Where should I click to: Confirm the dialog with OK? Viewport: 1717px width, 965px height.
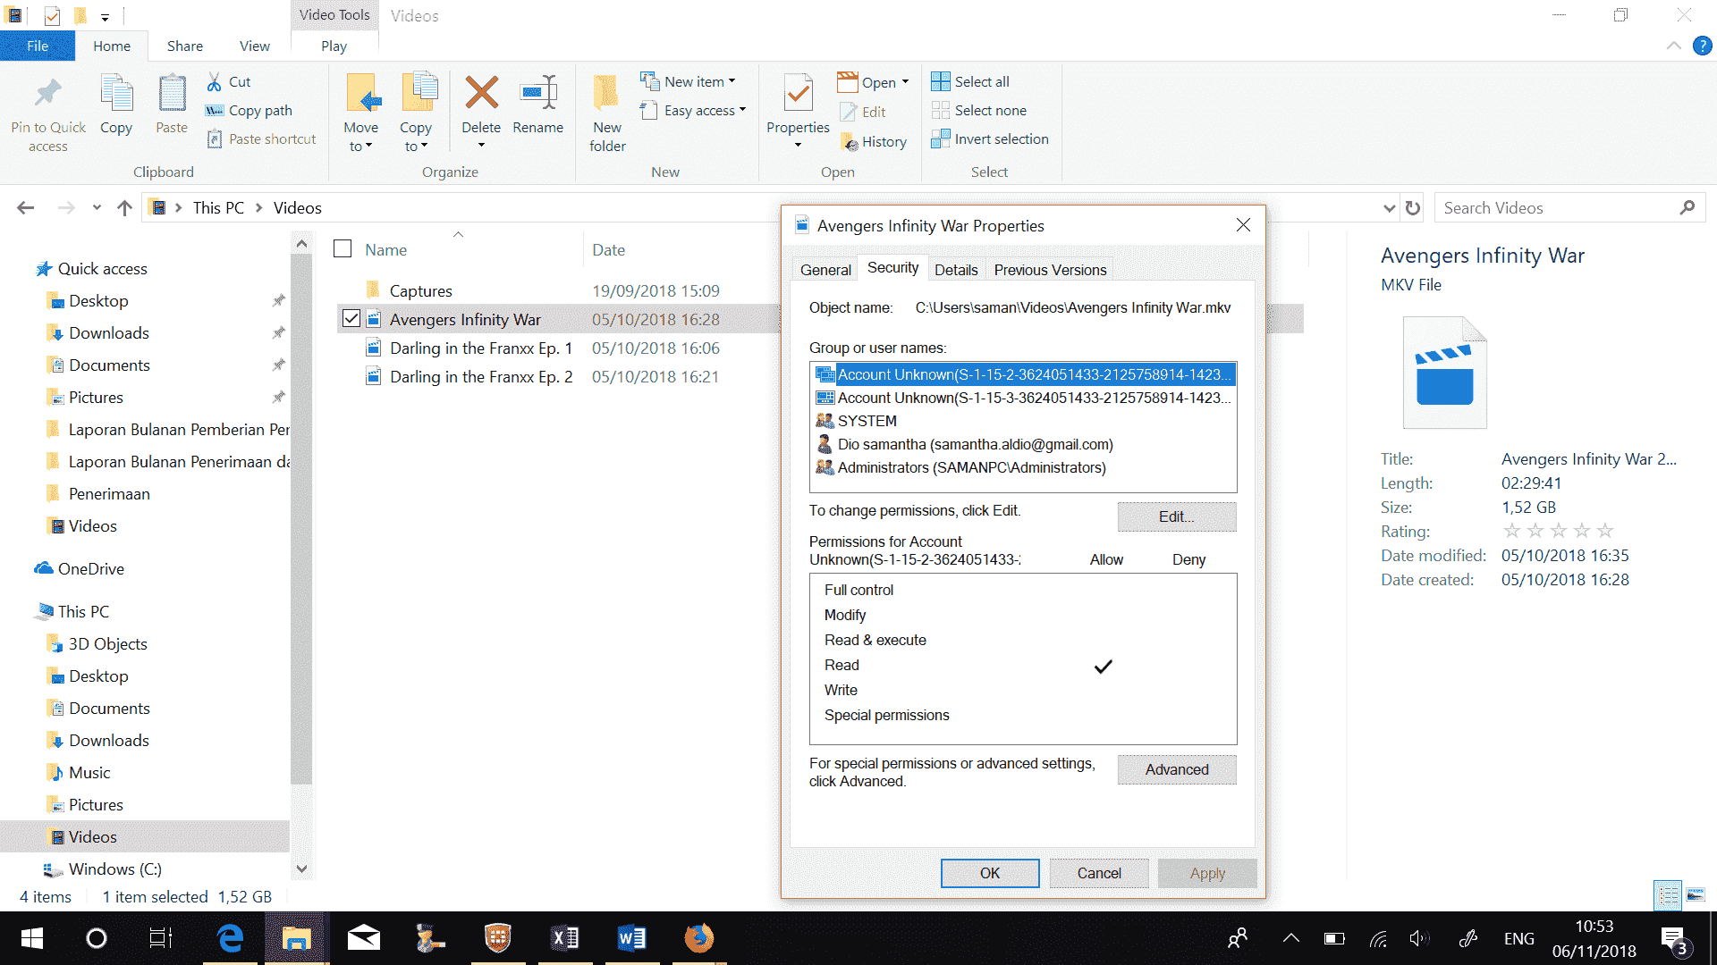coord(990,873)
